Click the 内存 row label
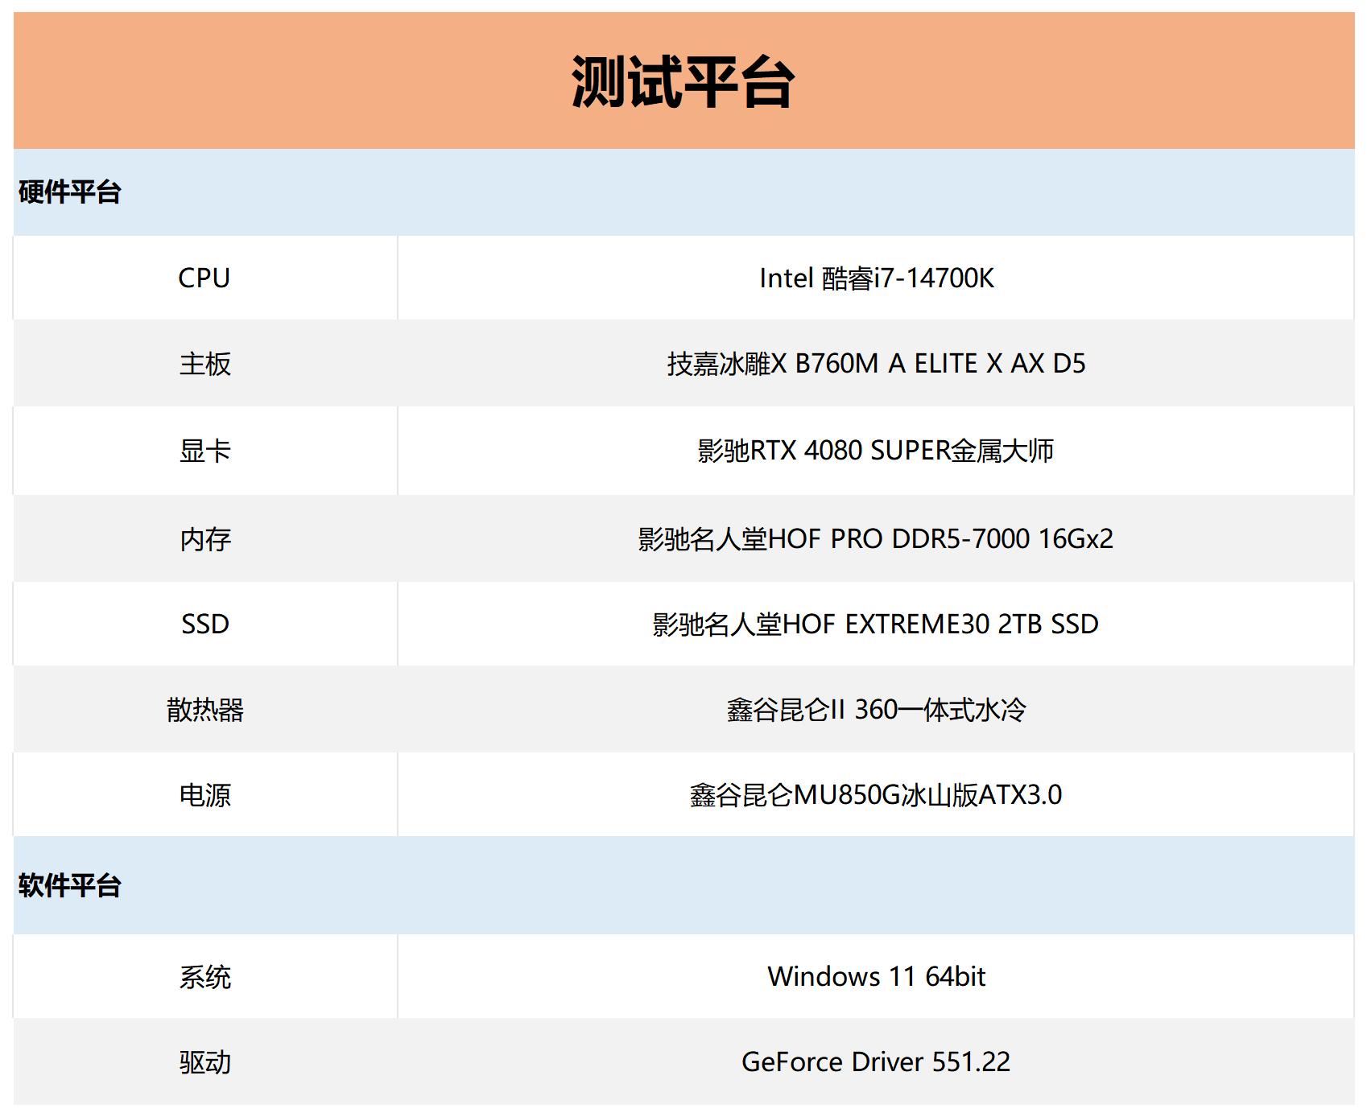1367x1117 pixels. [x=204, y=538]
